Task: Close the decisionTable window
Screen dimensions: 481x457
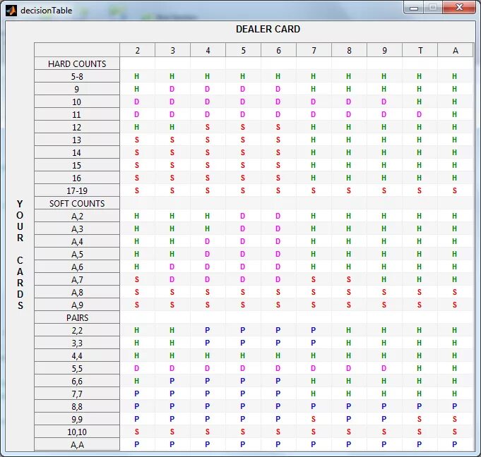Action: pos(459,7)
